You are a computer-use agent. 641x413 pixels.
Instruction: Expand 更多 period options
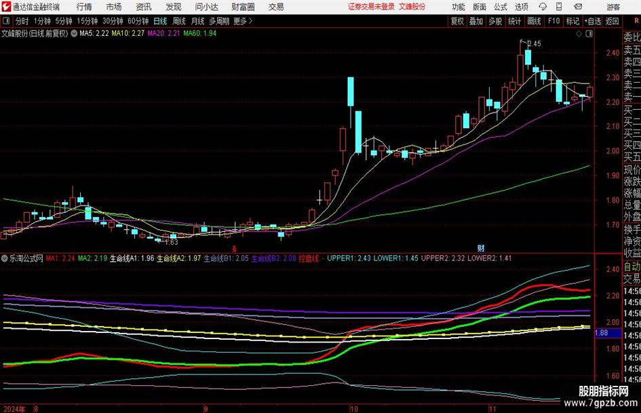tap(244, 21)
